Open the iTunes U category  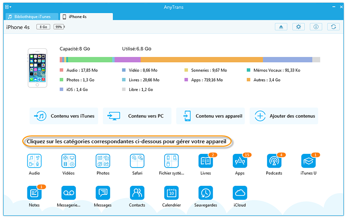click(x=309, y=161)
